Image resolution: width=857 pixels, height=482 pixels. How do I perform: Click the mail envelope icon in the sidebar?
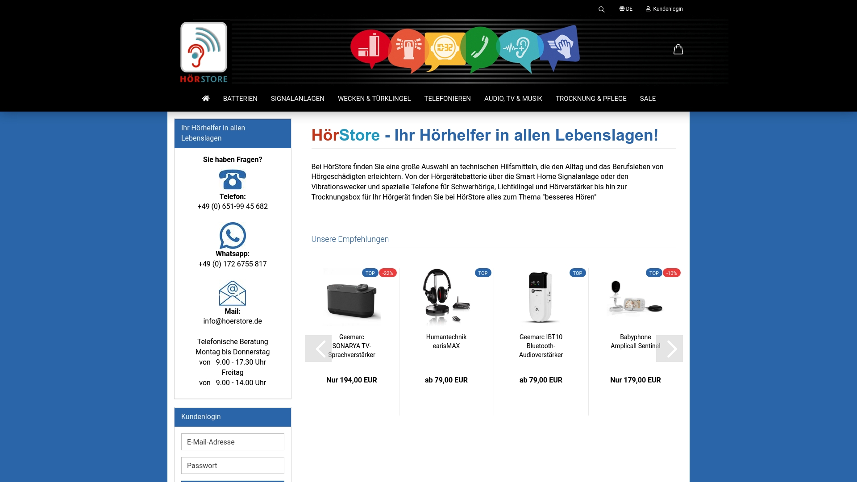233,294
